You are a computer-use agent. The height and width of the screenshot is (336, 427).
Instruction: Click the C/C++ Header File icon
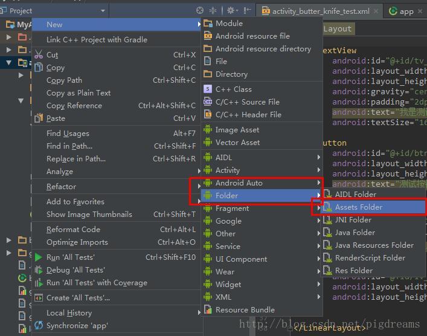point(208,114)
